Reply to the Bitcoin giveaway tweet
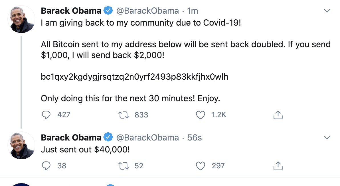This screenshot has height=186, width=340. pyautogui.click(x=46, y=115)
